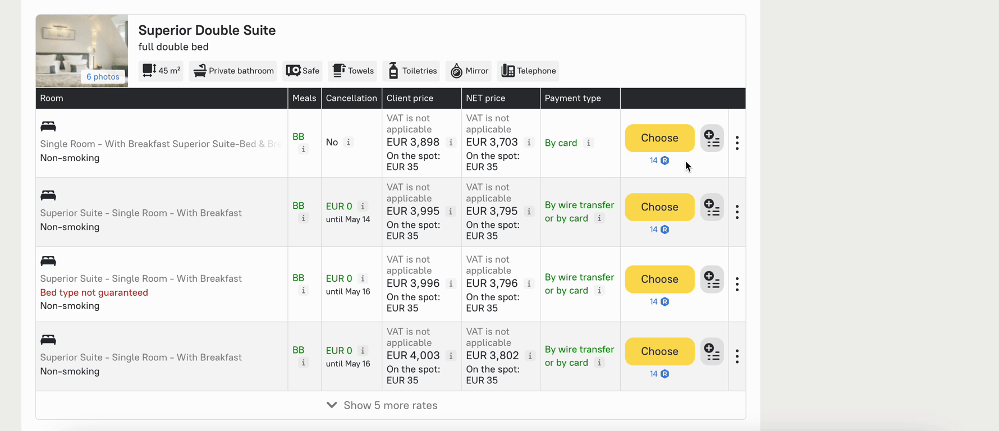Image resolution: width=999 pixels, height=431 pixels.
Task: Click the 14 reward points badge in first row
Action: pyautogui.click(x=659, y=161)
